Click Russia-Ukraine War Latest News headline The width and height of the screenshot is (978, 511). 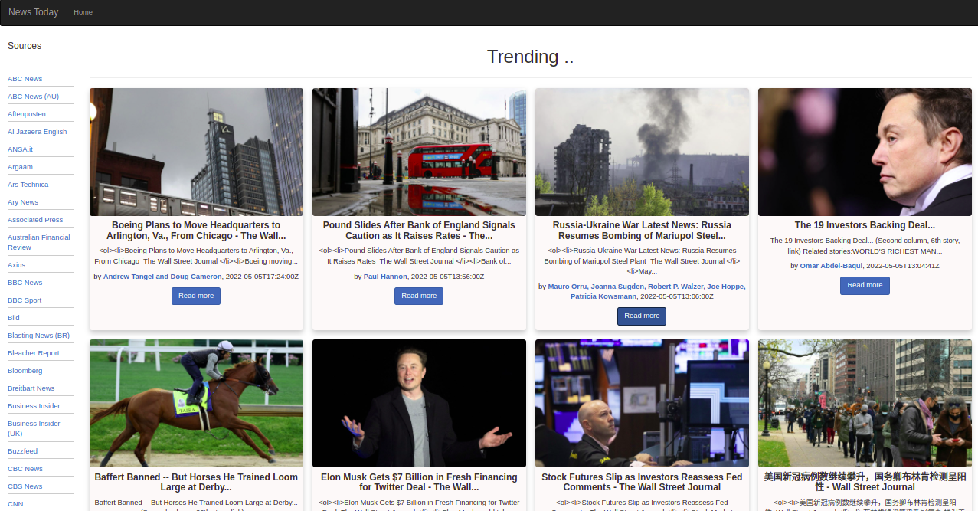tap(642, 231)
